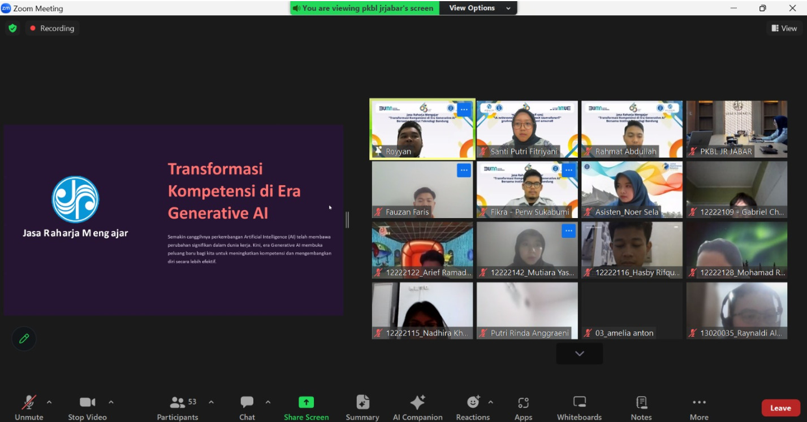Launch the AI Companion panel
The height and width of the screenshot is (422, 807).
point(417,408)
